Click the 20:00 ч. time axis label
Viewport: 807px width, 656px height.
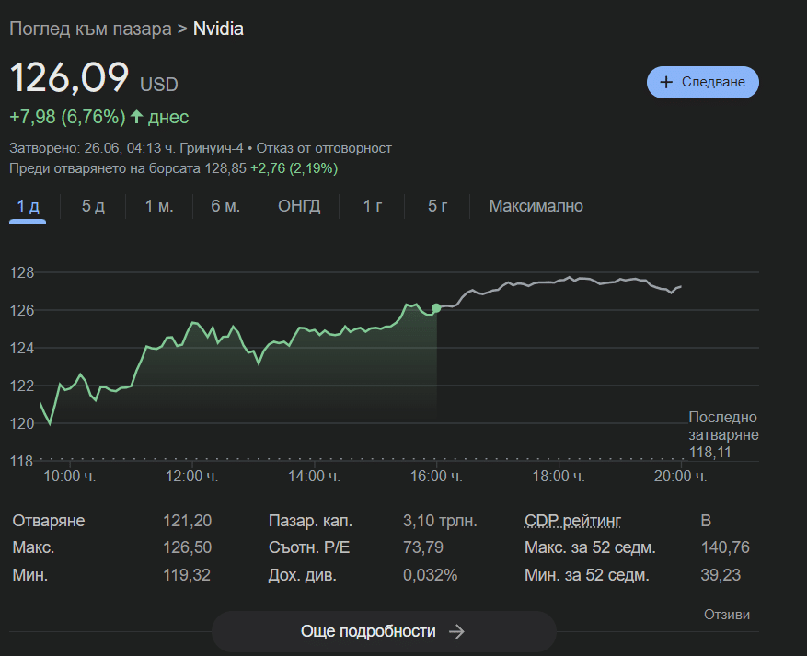680,476
